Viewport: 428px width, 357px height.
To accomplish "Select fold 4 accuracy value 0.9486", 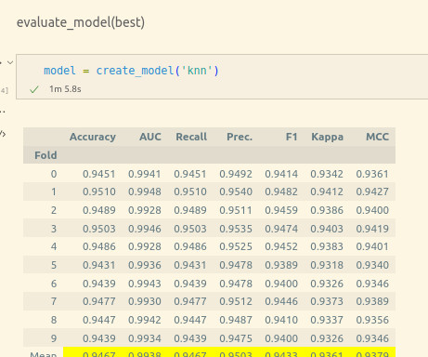I will point(99,246).
